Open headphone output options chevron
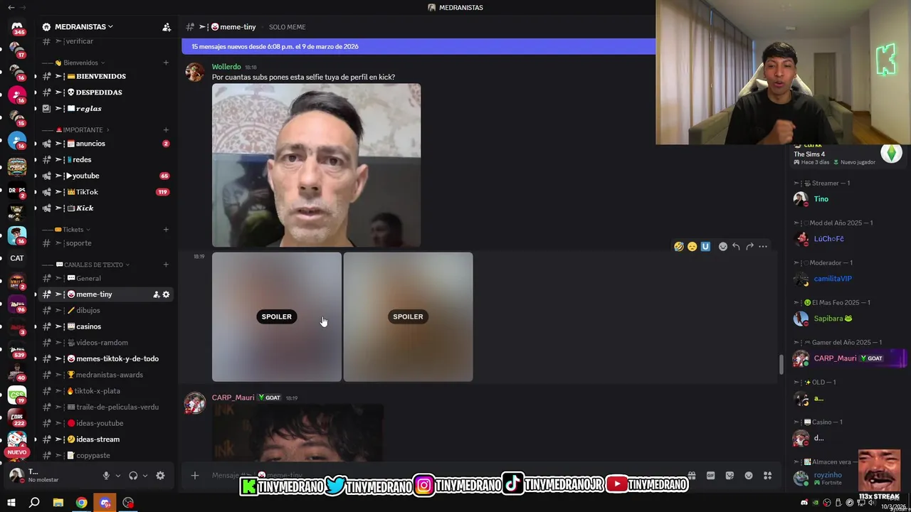This screenshot has width=911, height=512. click(145, 476)
